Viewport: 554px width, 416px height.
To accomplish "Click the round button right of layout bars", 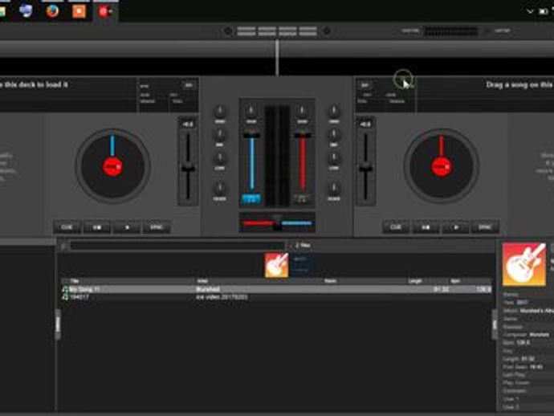I will pos(327,31).
